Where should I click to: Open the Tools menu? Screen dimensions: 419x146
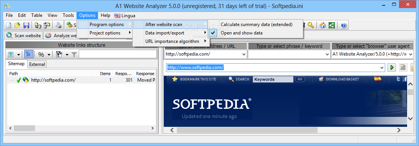click(68, 15)
